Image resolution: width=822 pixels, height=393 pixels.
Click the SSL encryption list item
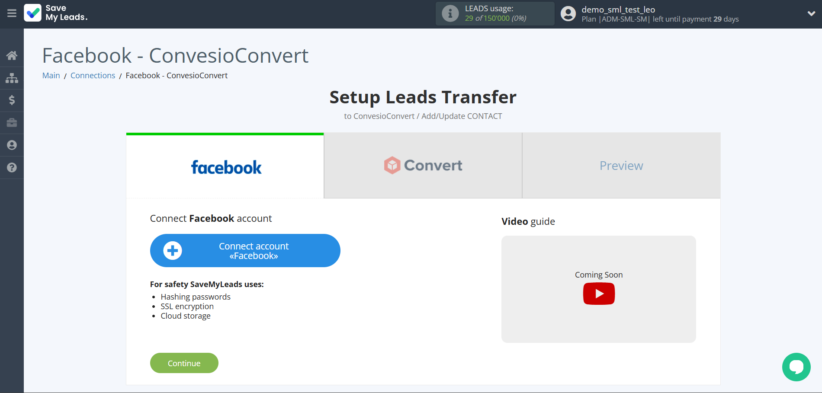click(x=187, y=307)
